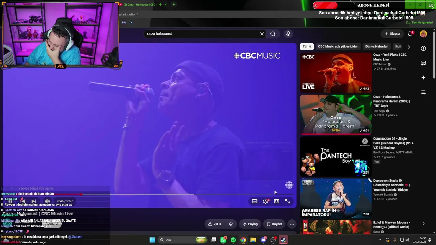Enter fullscreen on the video player
436x245 pixels.
point(287,201)
